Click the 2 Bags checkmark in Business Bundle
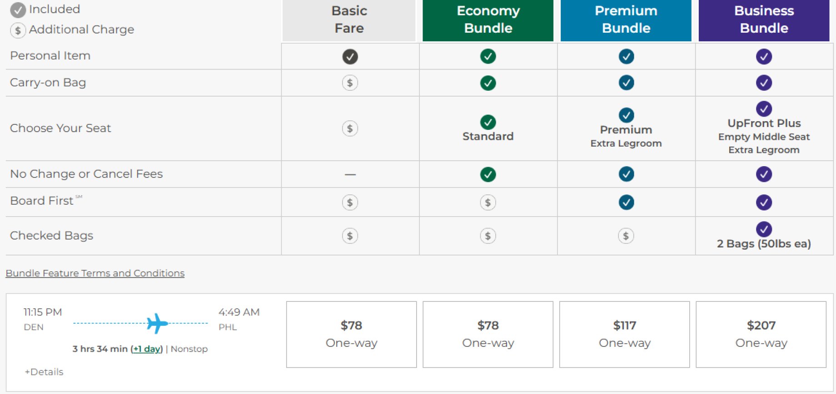This screenshot has height=394, width=836. 763,229
